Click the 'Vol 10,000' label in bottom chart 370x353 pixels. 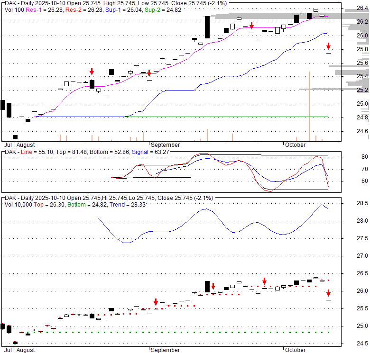[18, 205]
